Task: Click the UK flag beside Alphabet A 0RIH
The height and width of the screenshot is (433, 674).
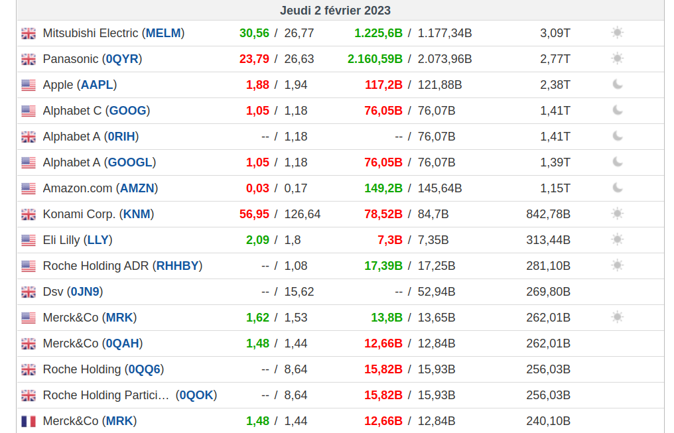Action: point(29,137)
